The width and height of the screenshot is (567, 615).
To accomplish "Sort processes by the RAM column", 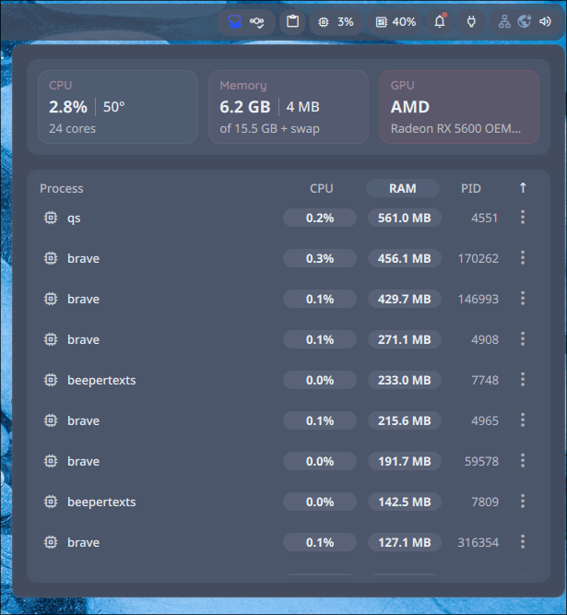I will [x=403, y=188].
